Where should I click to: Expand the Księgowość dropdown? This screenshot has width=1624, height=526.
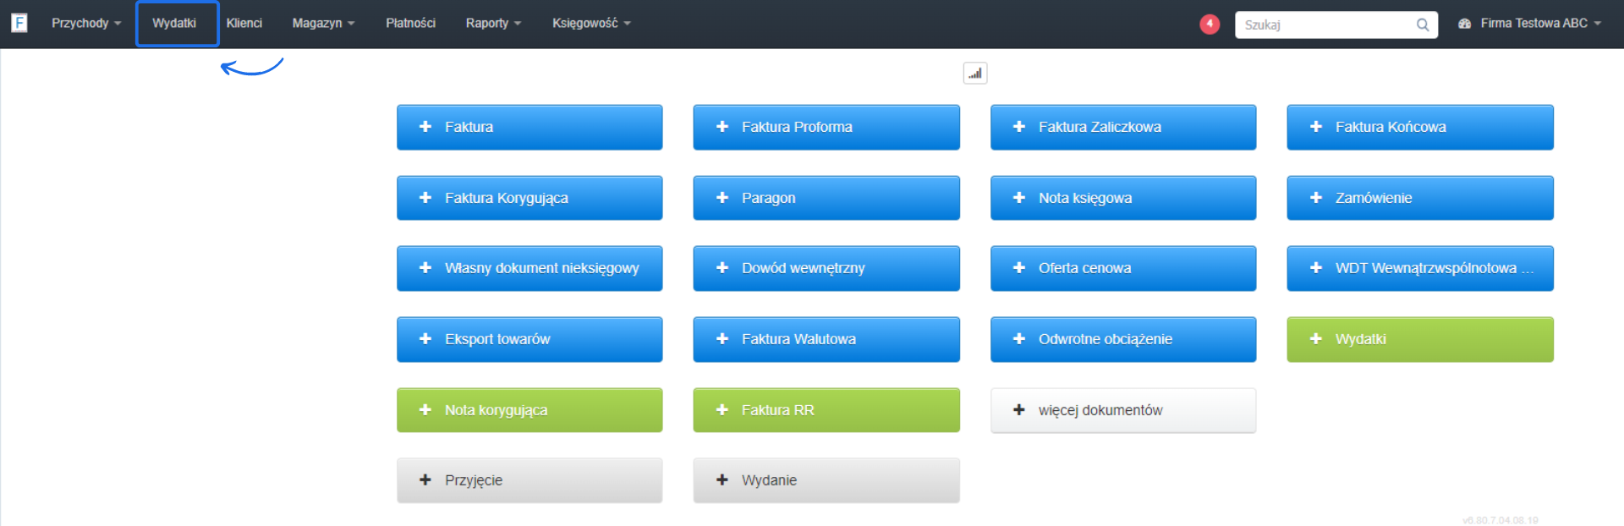click(591, 23)
